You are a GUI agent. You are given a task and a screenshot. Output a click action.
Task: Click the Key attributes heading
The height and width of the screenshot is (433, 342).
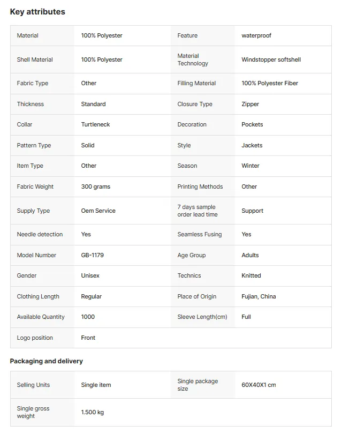coord(37,12)
